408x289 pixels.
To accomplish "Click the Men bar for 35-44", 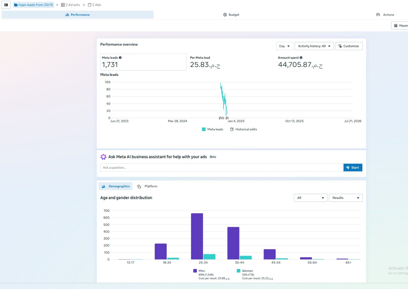I will [x=233, y=243].
